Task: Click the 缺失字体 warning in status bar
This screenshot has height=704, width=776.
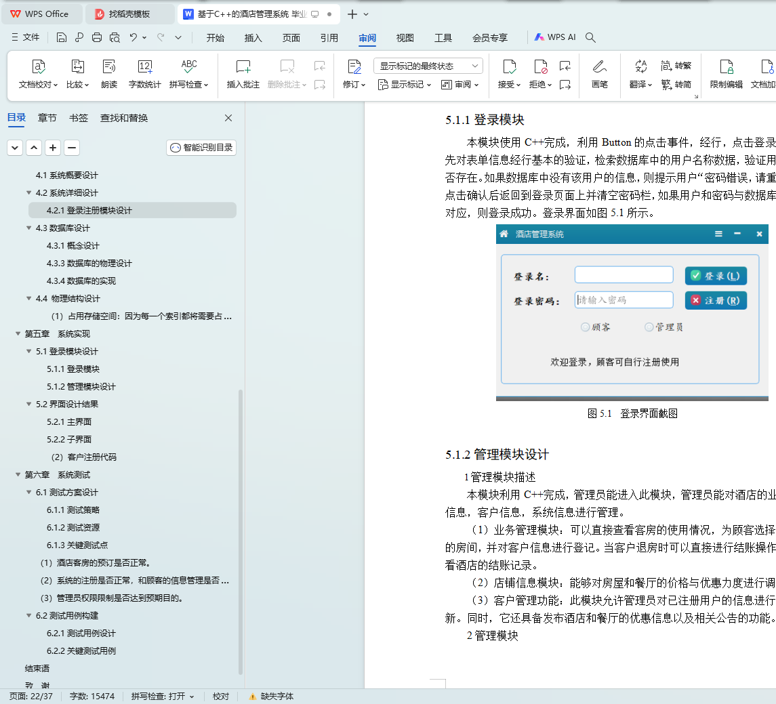Action: click(x=270, y=697)
